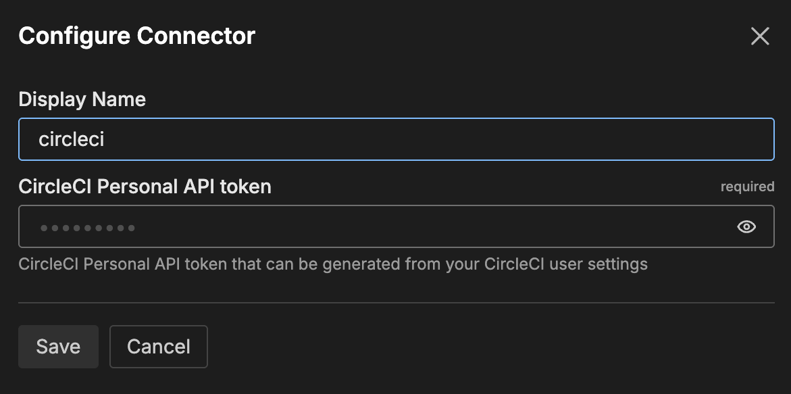Click the "Configure Connector" dialog title
Image resolution: width=791 pixels, height=394 pixels.
[136, 36]
